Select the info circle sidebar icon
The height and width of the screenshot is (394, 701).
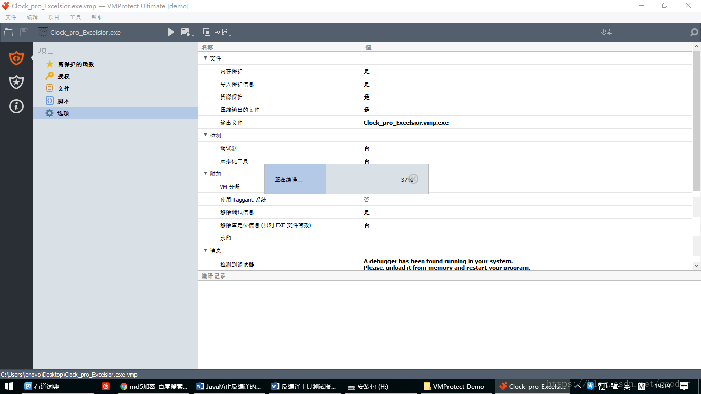coord(16,106)
